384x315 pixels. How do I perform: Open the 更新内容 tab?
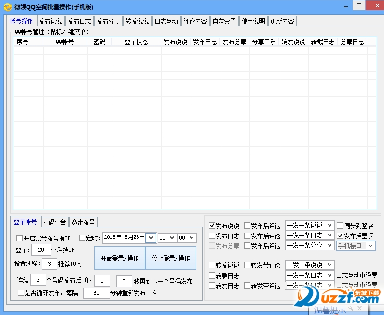pyautogui.click(x=282, y=21)
